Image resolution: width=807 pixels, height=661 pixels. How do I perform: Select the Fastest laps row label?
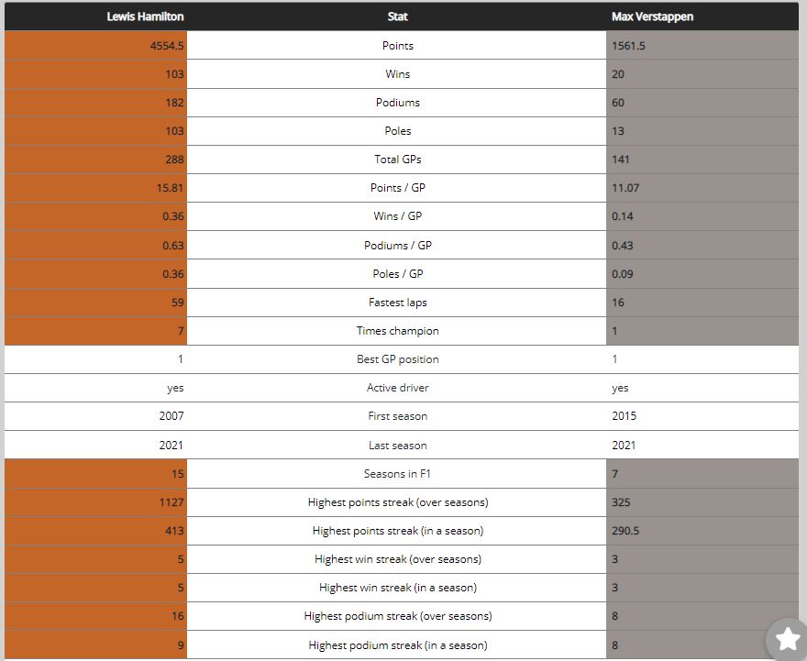point(397,302)
